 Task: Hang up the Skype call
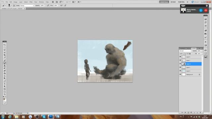(206, 10)
